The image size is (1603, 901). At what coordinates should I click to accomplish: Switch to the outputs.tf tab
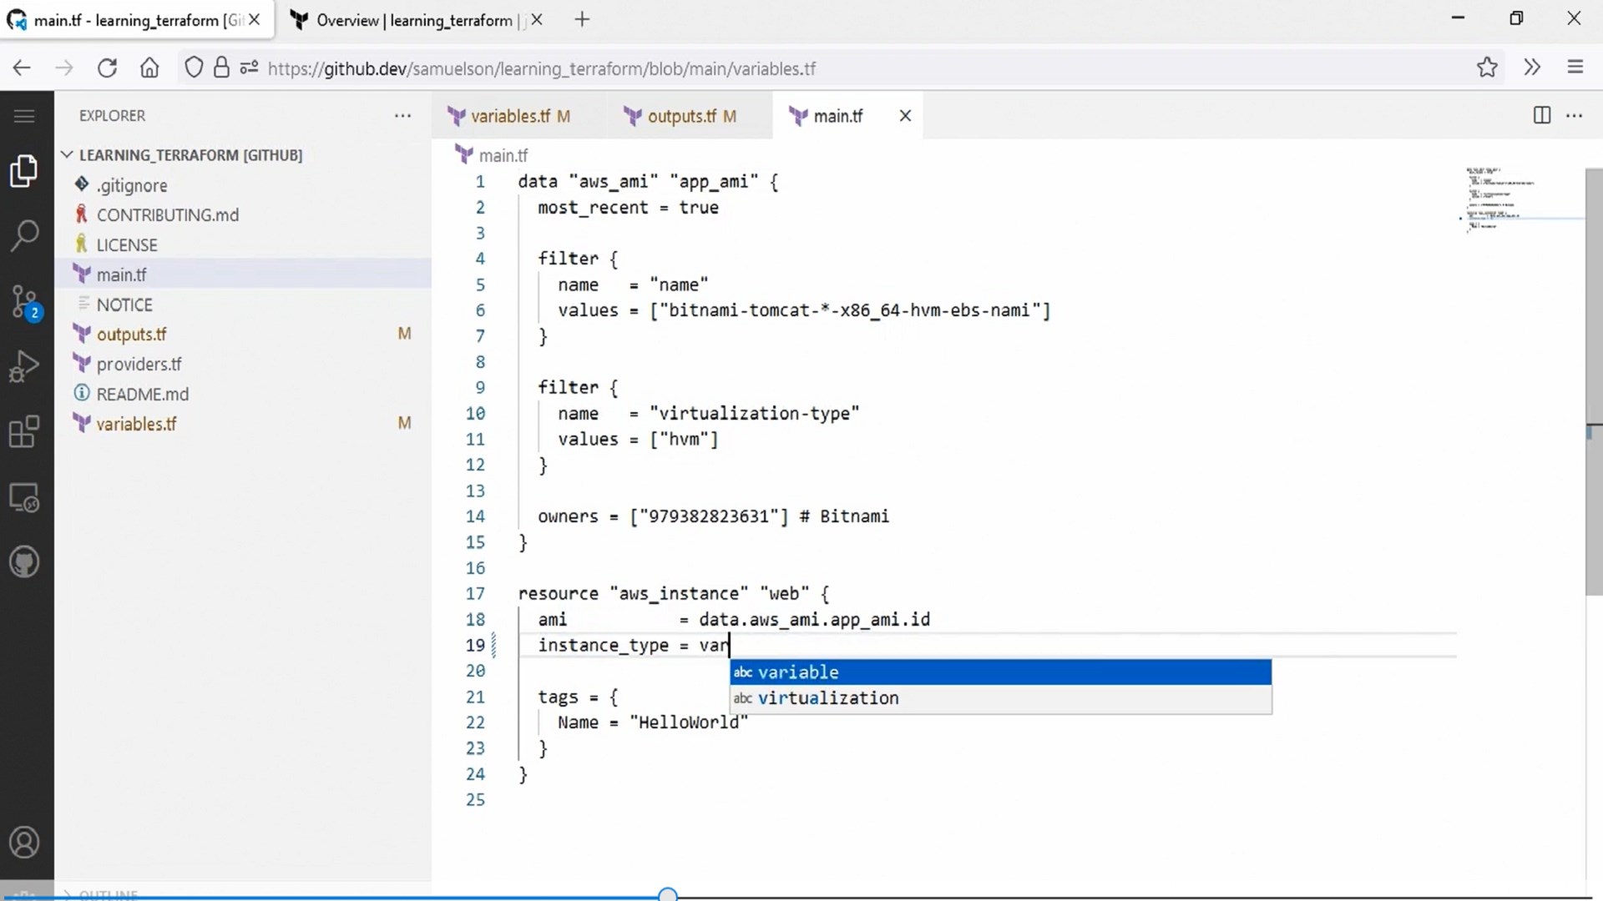point(682,117)
